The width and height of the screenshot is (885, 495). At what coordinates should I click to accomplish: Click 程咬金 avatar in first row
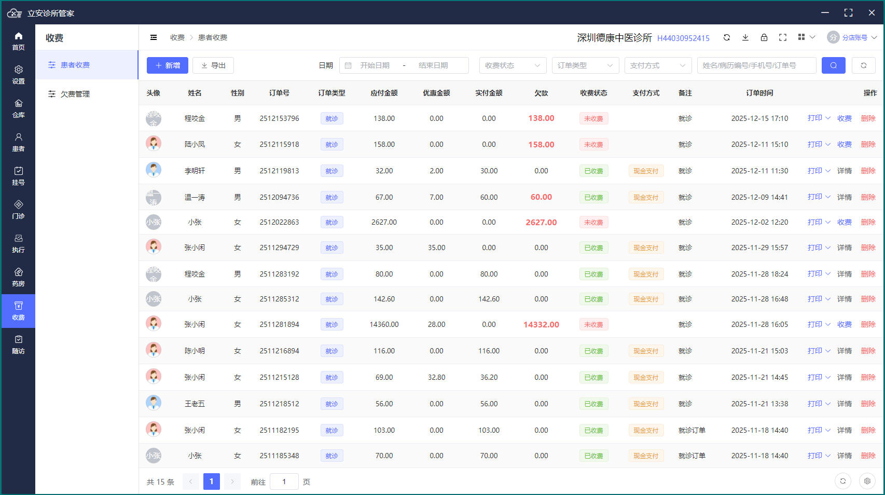tap(154, 118)
